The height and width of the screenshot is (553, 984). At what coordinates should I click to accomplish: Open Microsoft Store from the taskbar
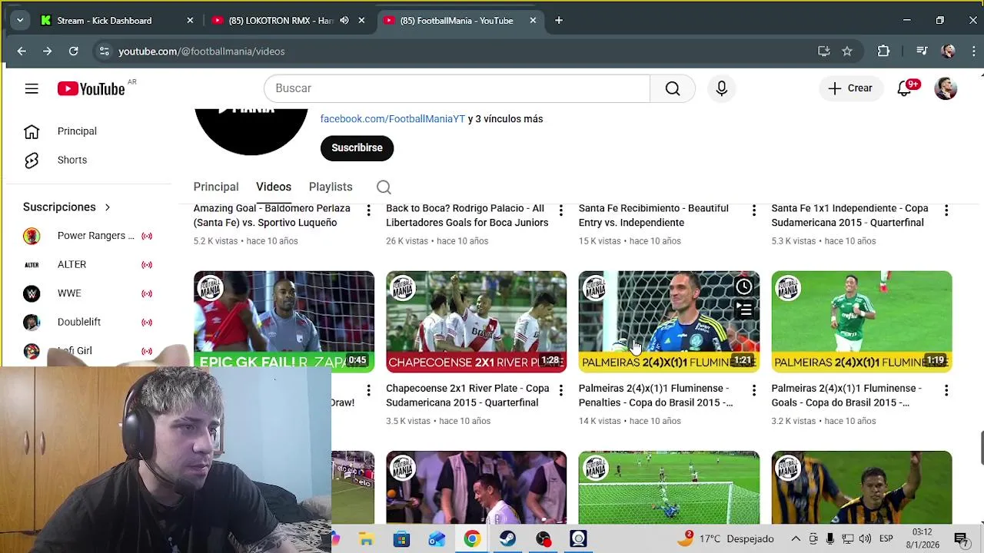401,539
